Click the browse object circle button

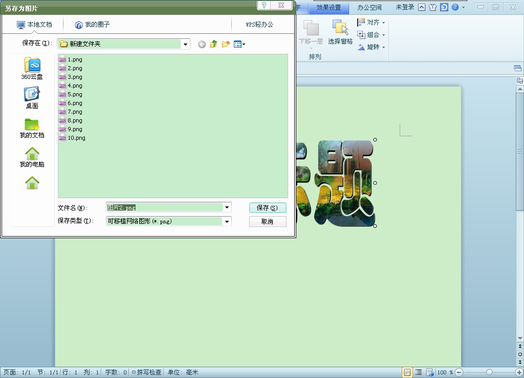click(520, 354)
